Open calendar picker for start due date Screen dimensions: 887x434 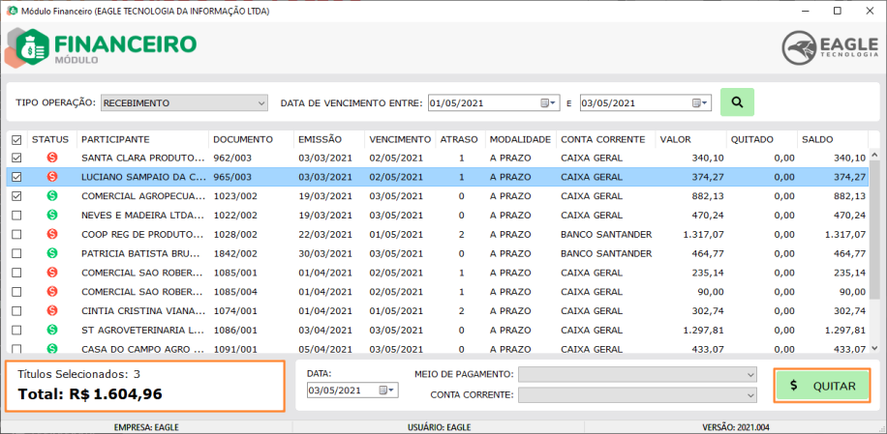pyautogui.click(x=549, y=102)
